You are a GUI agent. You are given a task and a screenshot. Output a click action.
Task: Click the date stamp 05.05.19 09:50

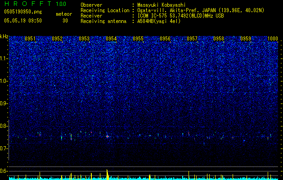coord(23,21)
